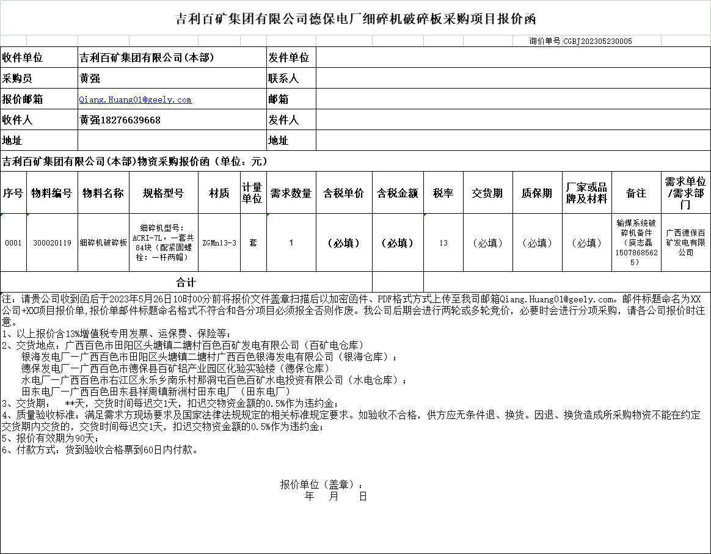Click the 材质 column header
711x554 pixels.
pyautogui.click(x=219, y=192)
